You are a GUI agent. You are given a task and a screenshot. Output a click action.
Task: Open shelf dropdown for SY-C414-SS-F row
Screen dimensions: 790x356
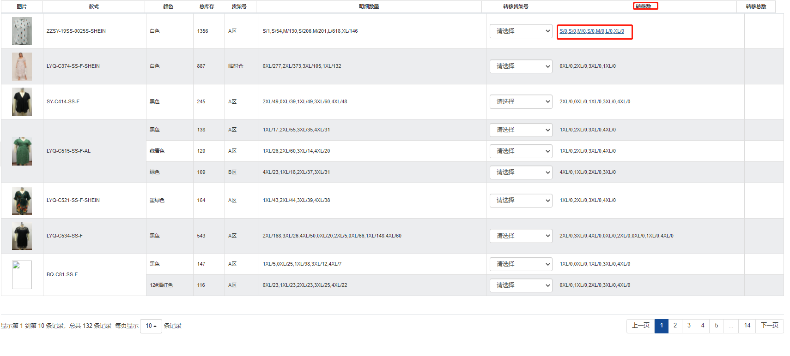(x=521, y=102)
